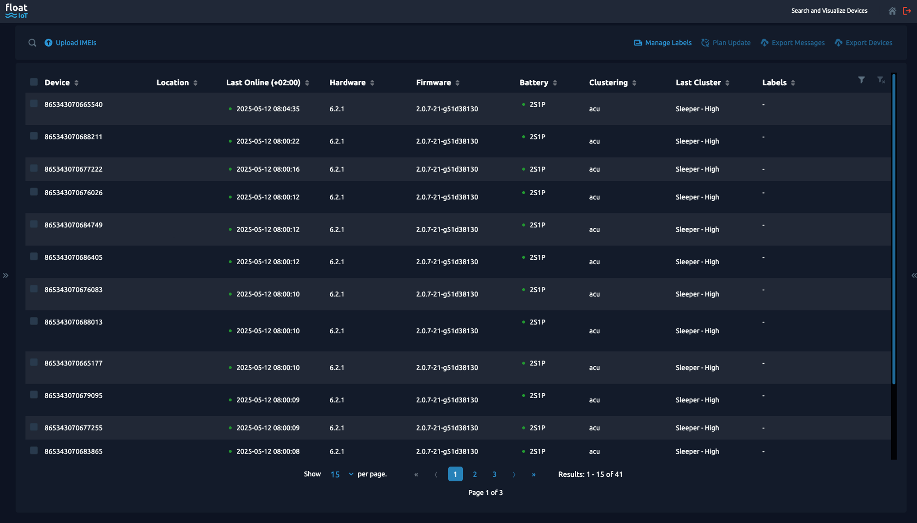Viewport: 917px width, 523px height.
Task: Click the Export Devices cloud icon
Action: (839, 43)
